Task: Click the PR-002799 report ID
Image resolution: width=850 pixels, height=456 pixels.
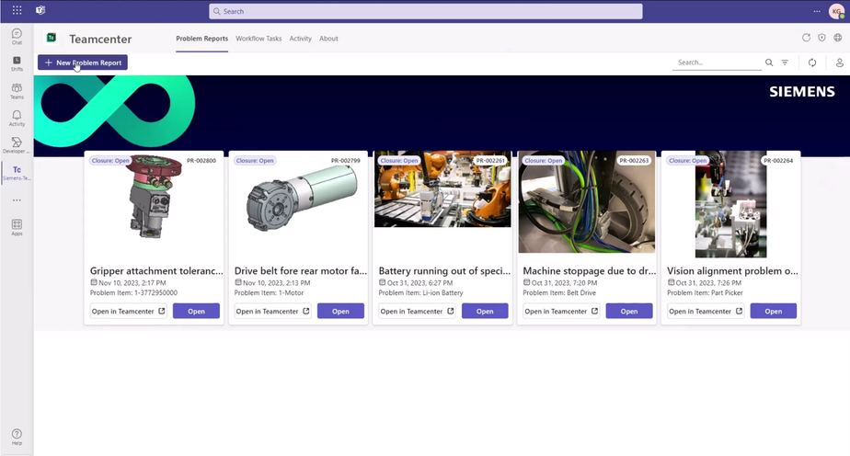Action: [x=345, y=160]
